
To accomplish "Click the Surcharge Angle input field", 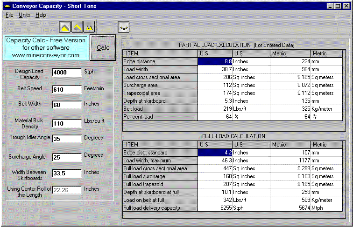I will tap(67, 157).
